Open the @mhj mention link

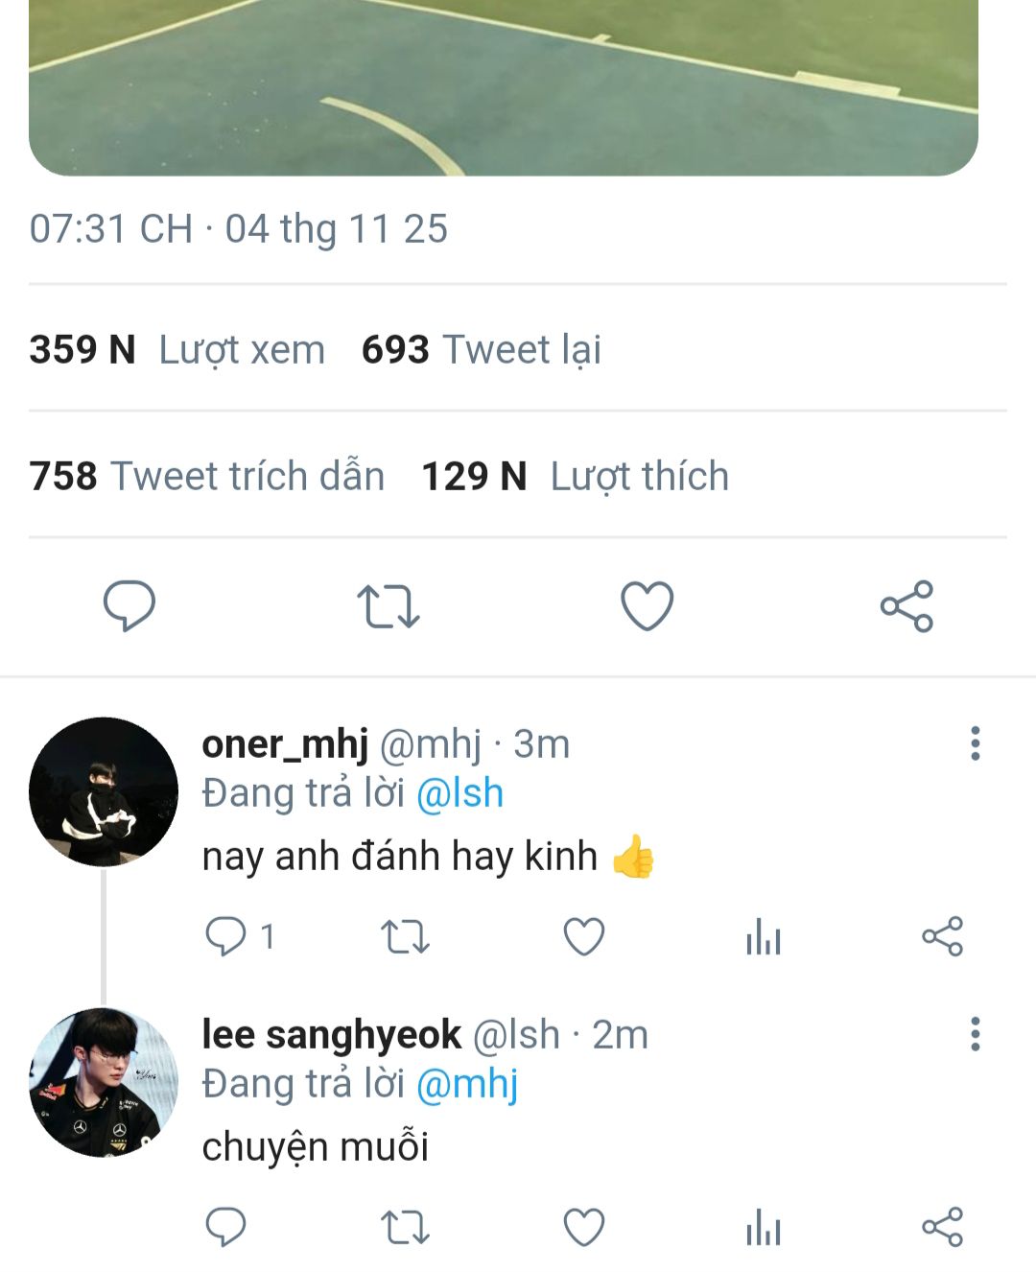[467, 1084]
